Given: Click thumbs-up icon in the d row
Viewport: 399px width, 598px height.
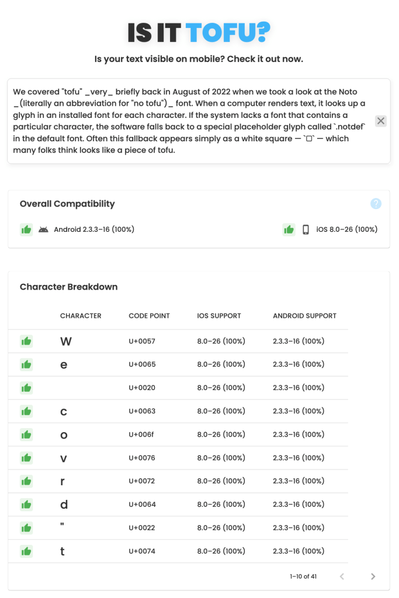Looking at the screenshot, I should [26, 505].
